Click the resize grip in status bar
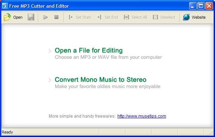This screenshot has height=137, width=215. pyautogui.click(x=211, y=133)
